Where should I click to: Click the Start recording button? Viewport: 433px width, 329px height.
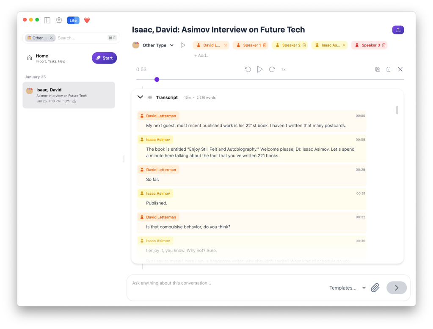coord(105,58)
